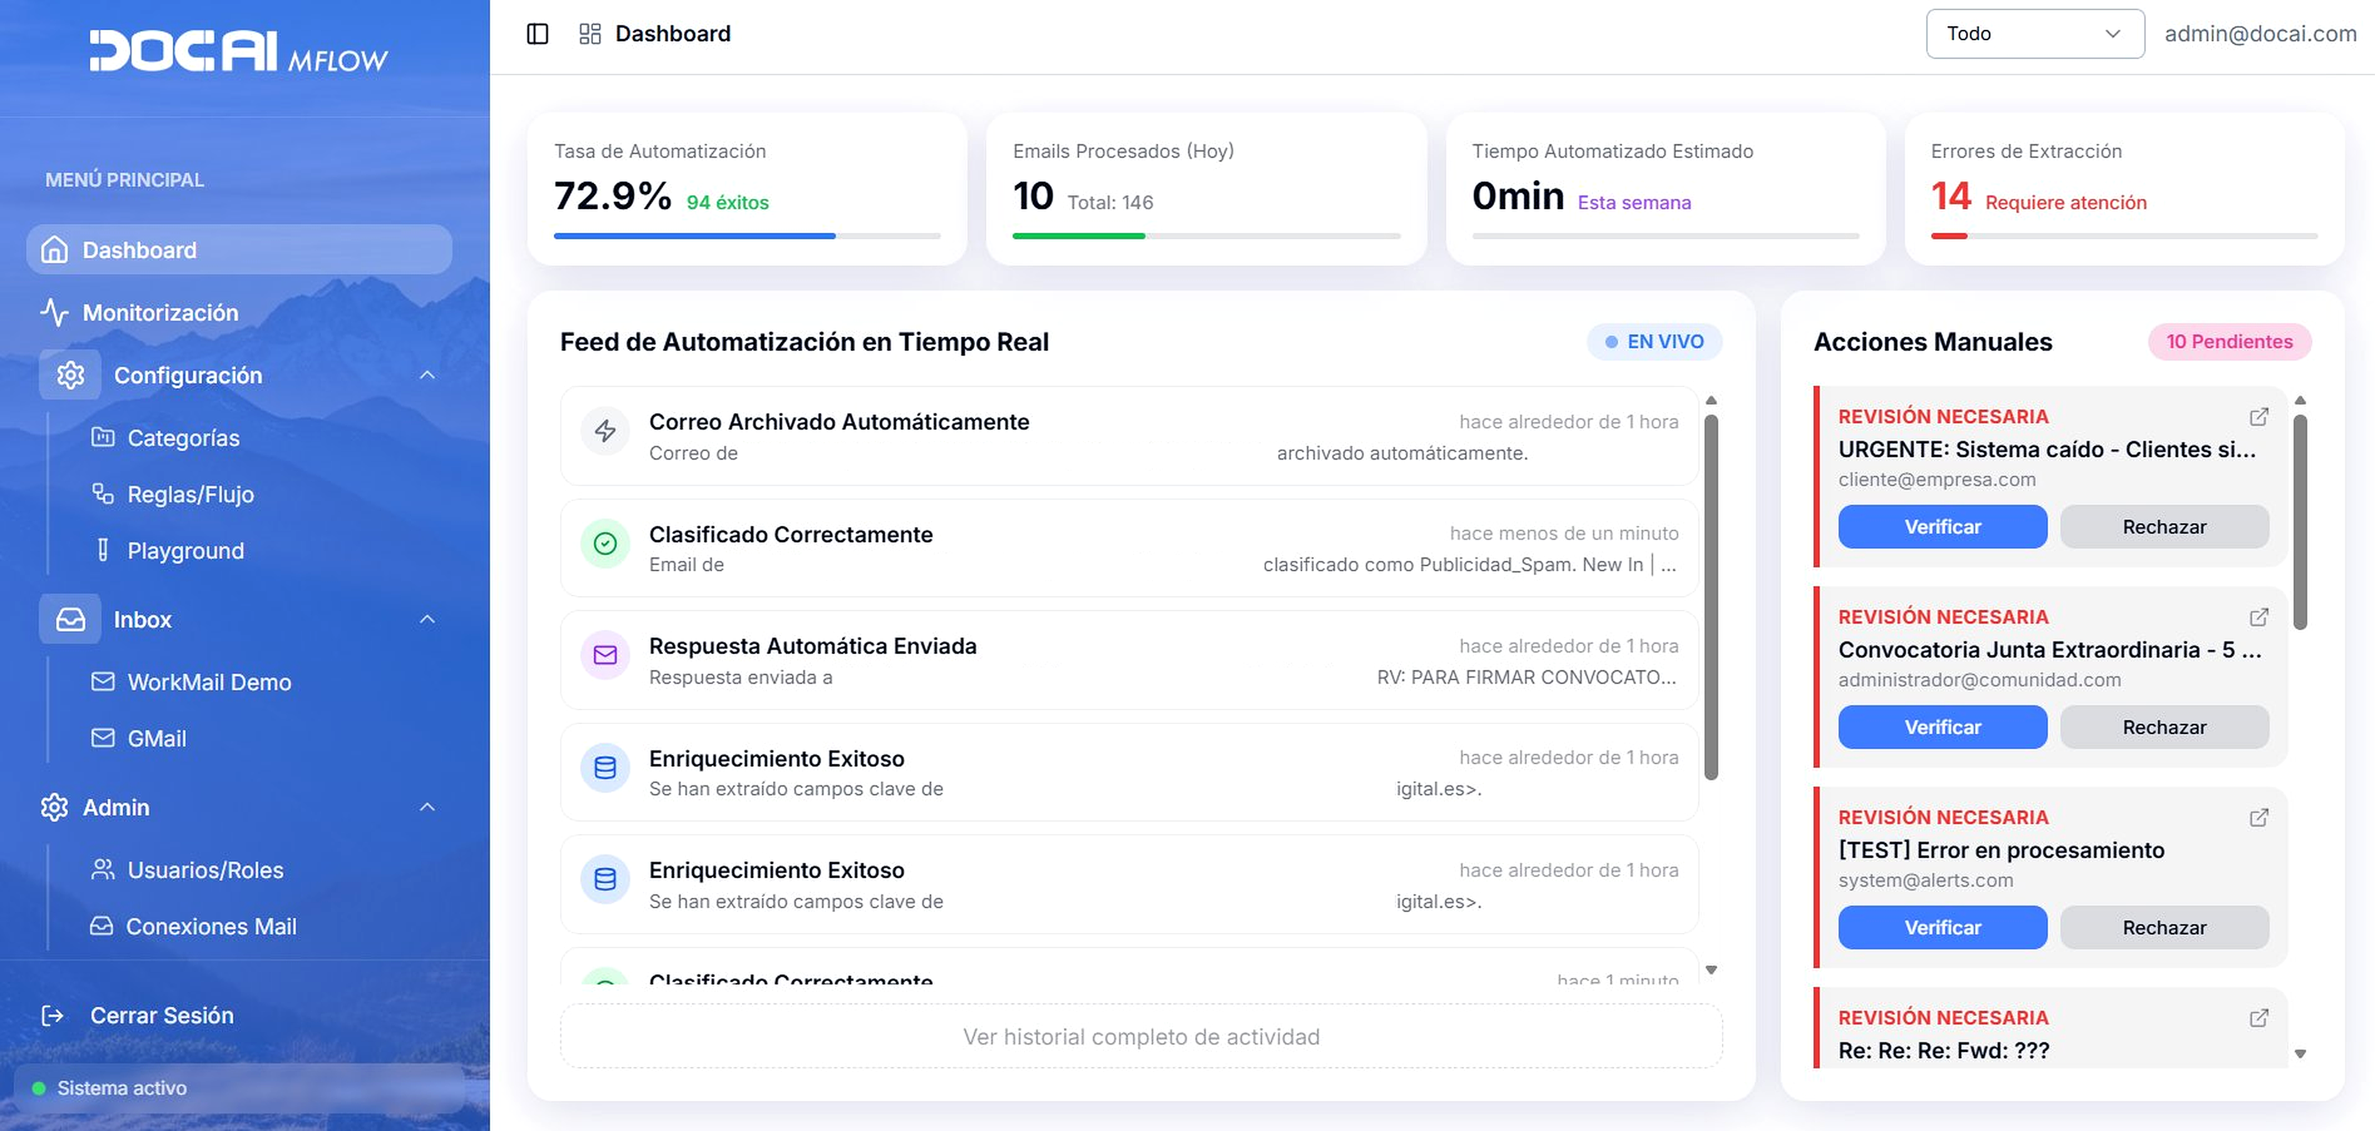Viewport: 2375px width, 1131px height.
Task: Open external link icon on URGENTE item
Action: (x=2258, y=417)
